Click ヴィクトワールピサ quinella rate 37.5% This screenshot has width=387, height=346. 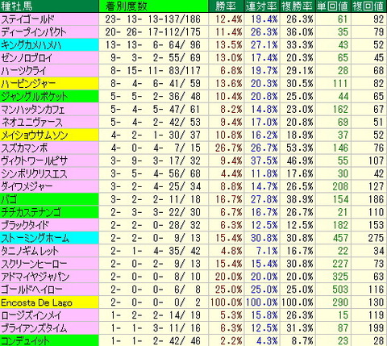pos(264,161)
